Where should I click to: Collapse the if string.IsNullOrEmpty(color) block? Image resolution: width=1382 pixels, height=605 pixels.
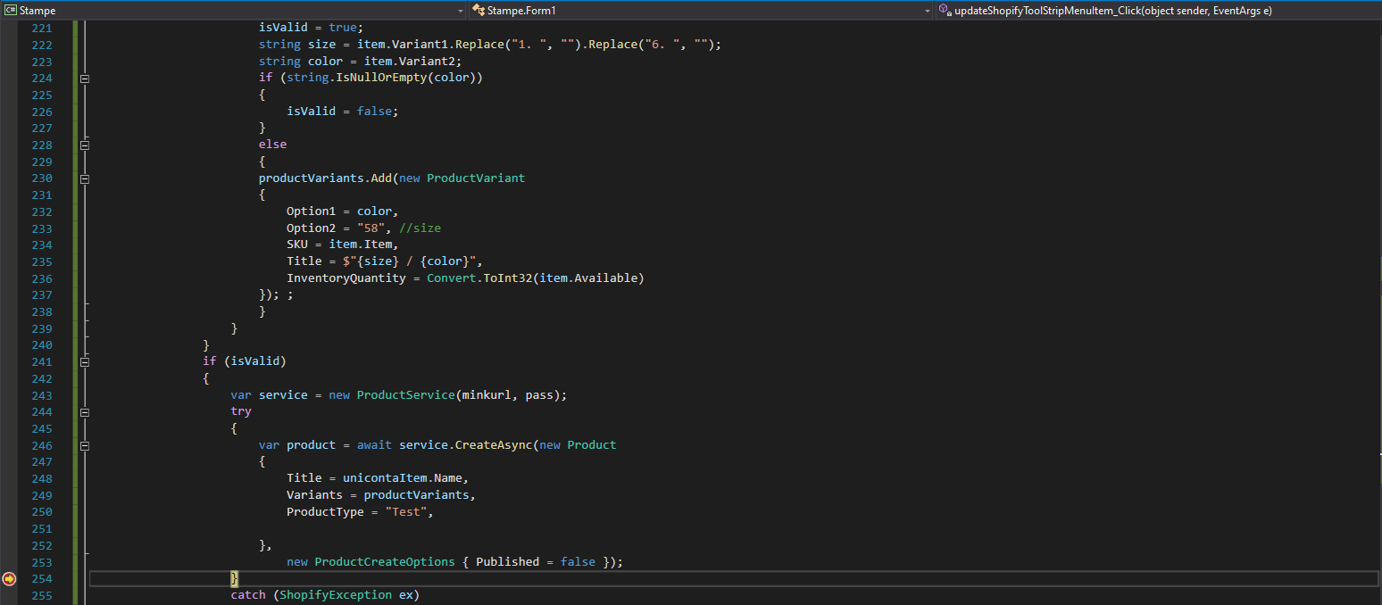click(x=84, y=79)
